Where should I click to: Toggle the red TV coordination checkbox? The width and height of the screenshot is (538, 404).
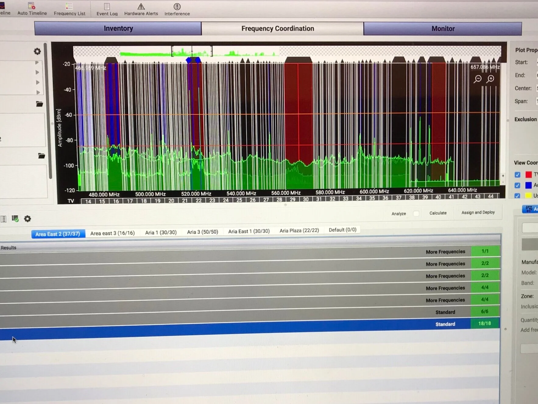(x=517, y=175)
